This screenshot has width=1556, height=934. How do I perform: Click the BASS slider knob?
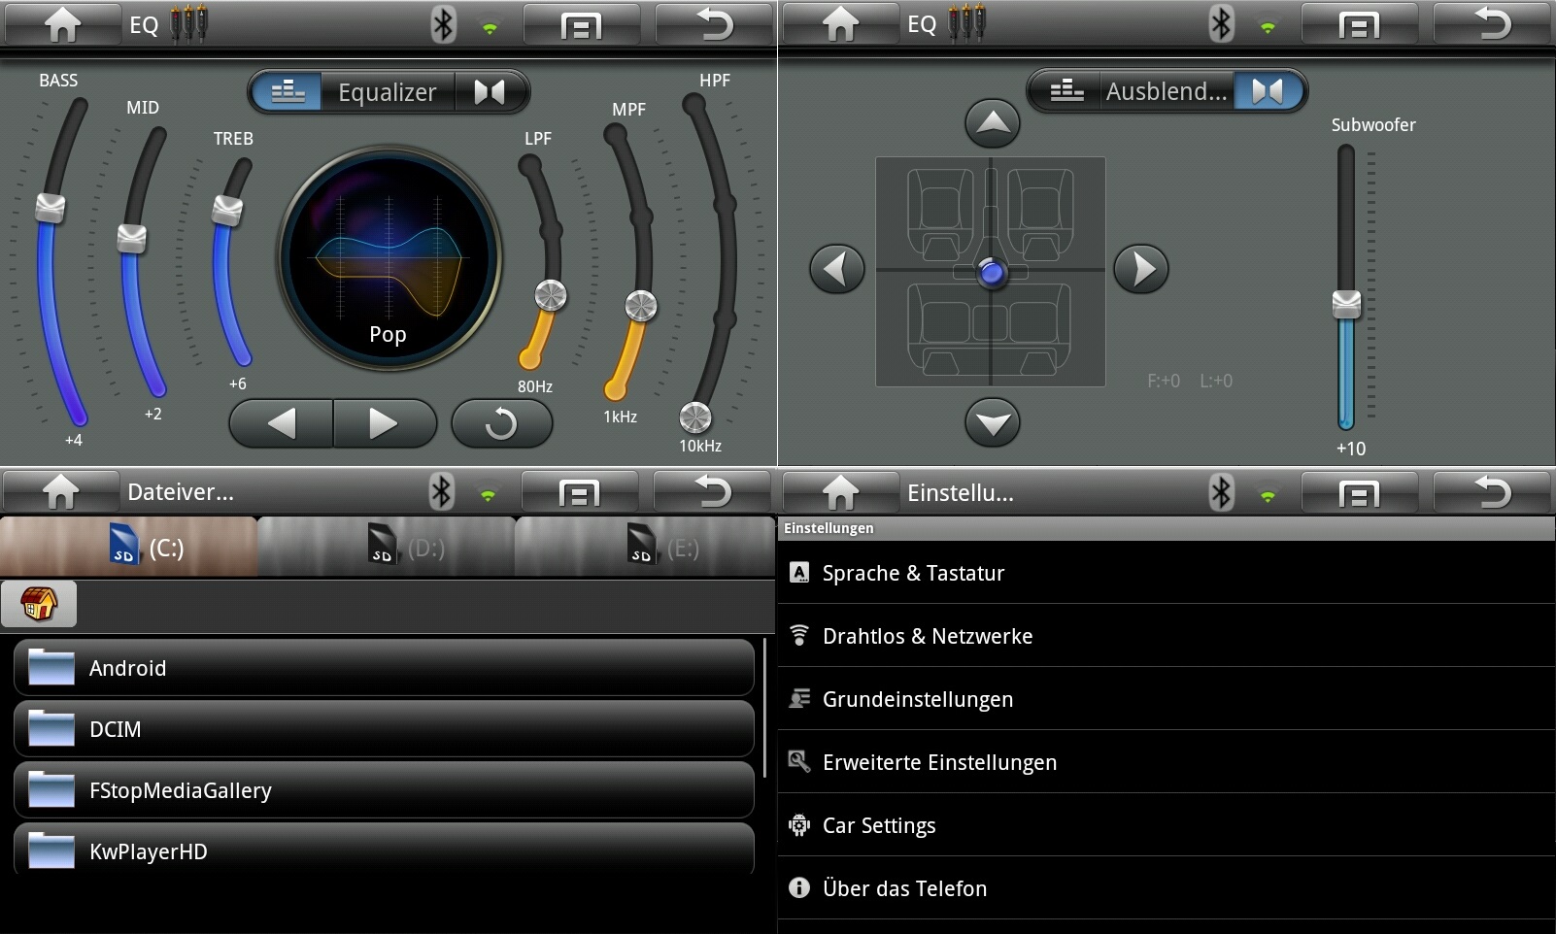51,208
